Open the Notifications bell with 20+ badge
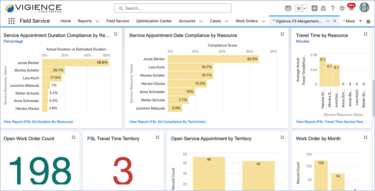 [x=351, y=8]
